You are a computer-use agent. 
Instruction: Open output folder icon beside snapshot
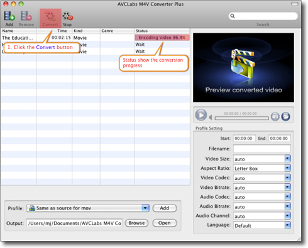click(x=285, y=116)
